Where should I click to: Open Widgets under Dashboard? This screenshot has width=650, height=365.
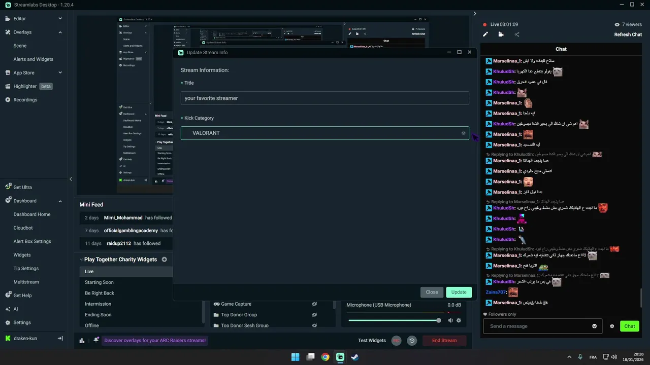(22, 255)
